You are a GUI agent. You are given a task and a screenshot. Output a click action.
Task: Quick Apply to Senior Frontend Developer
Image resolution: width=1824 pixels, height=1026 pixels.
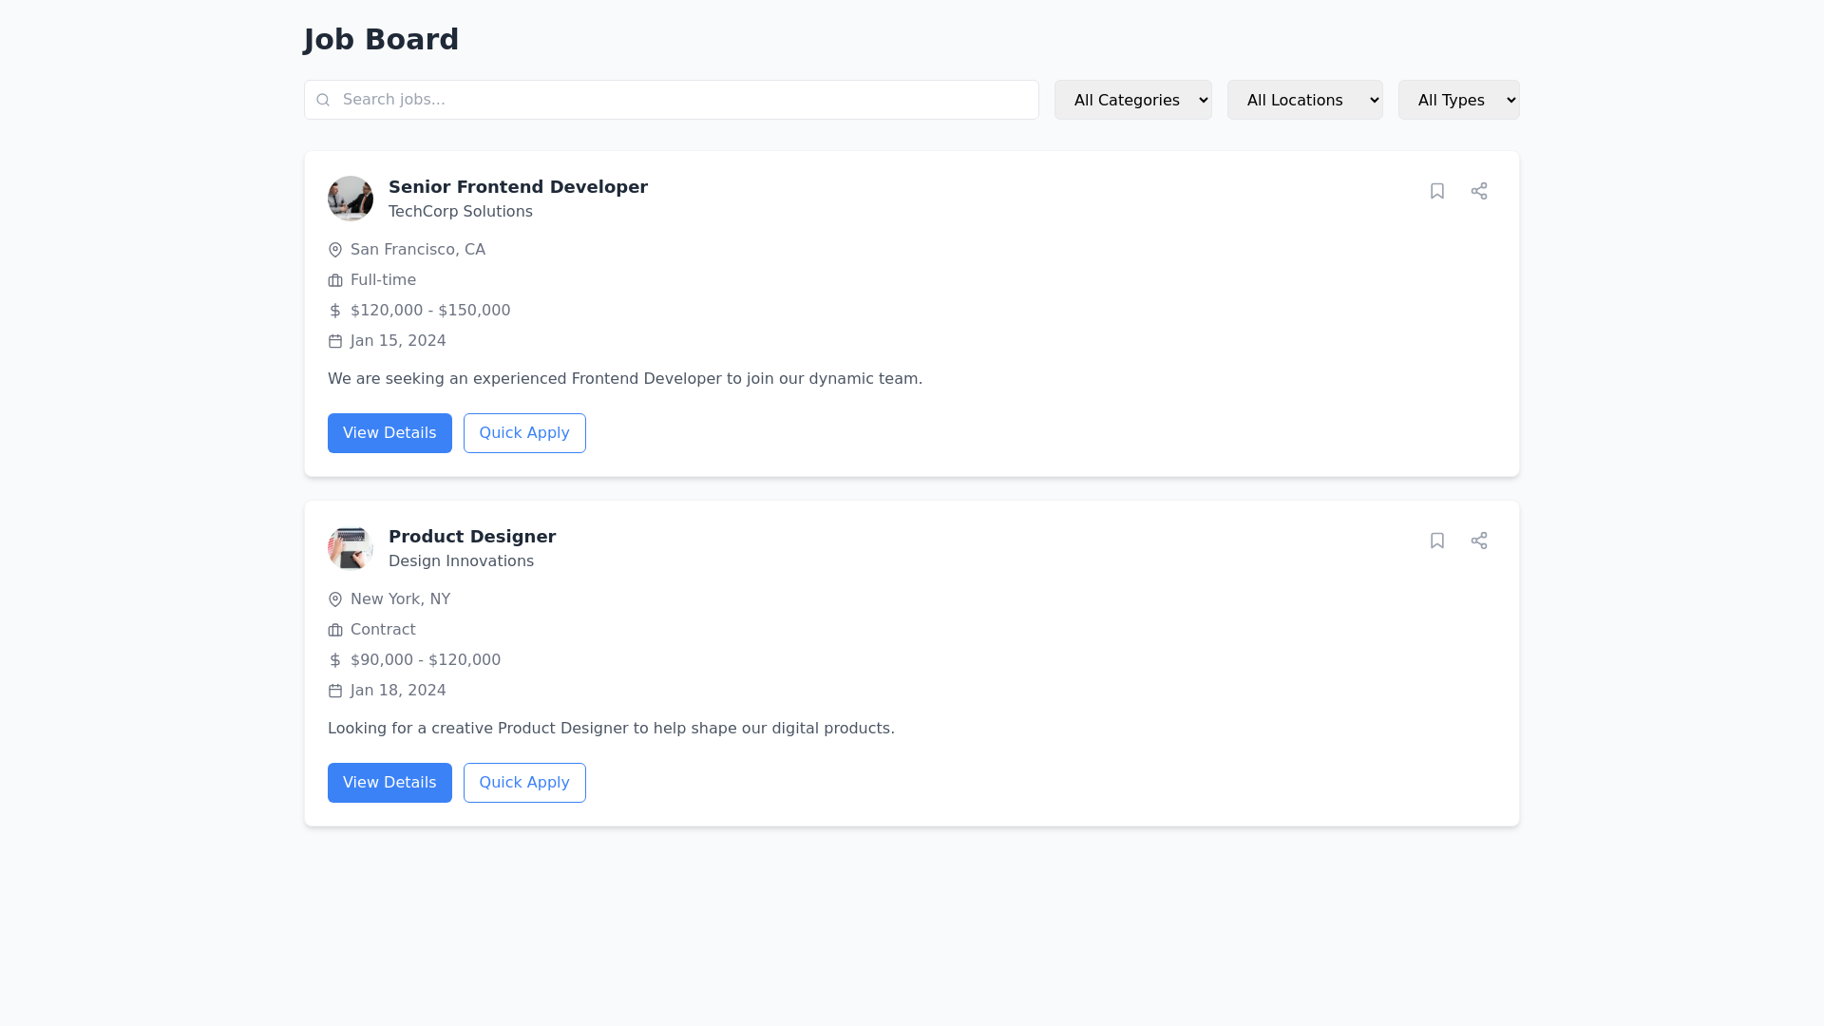click(524, 432)
